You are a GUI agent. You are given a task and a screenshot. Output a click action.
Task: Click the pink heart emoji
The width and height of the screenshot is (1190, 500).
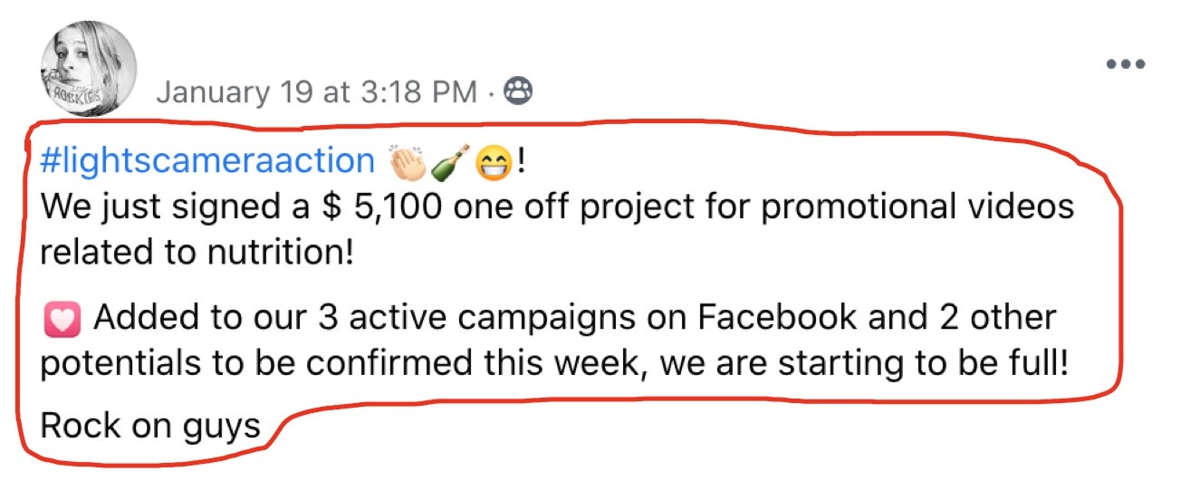click(62, 319)
